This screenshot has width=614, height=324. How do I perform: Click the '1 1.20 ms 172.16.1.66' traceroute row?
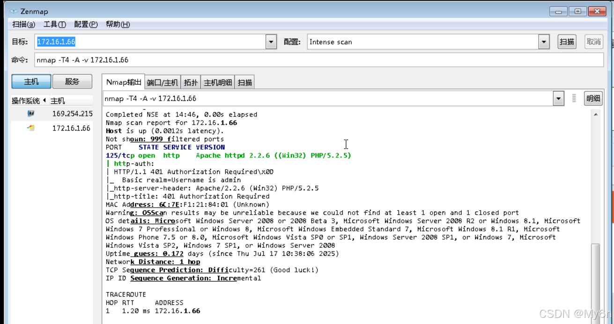[153, 311]
